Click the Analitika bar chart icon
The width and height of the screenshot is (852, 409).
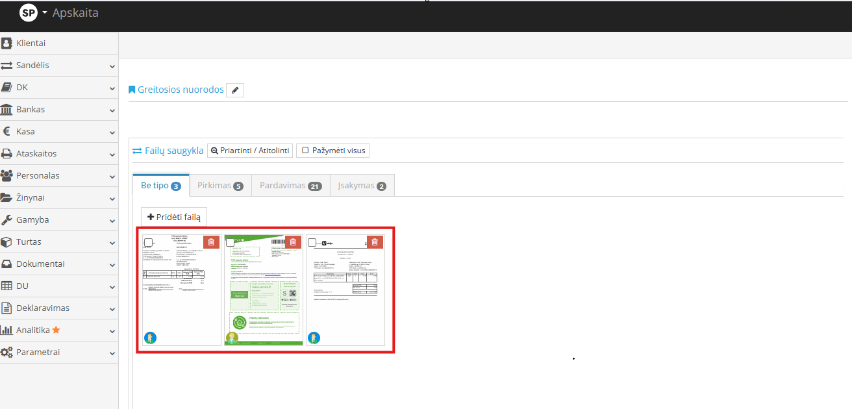tap(6, 330)
